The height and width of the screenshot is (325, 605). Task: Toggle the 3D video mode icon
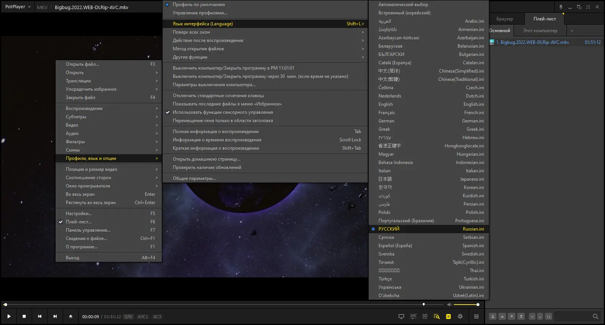(x=425, y=316)
